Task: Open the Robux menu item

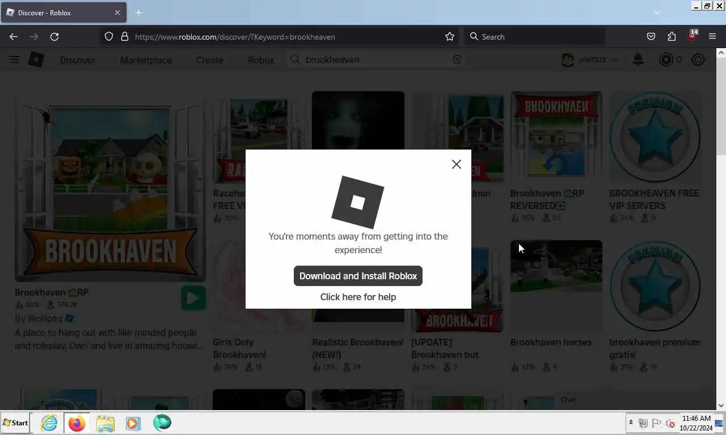Action: coord(261,59)
